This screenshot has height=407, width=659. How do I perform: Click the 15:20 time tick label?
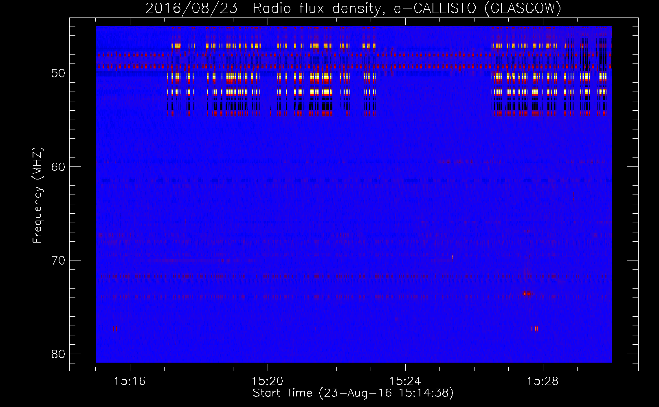268,381
